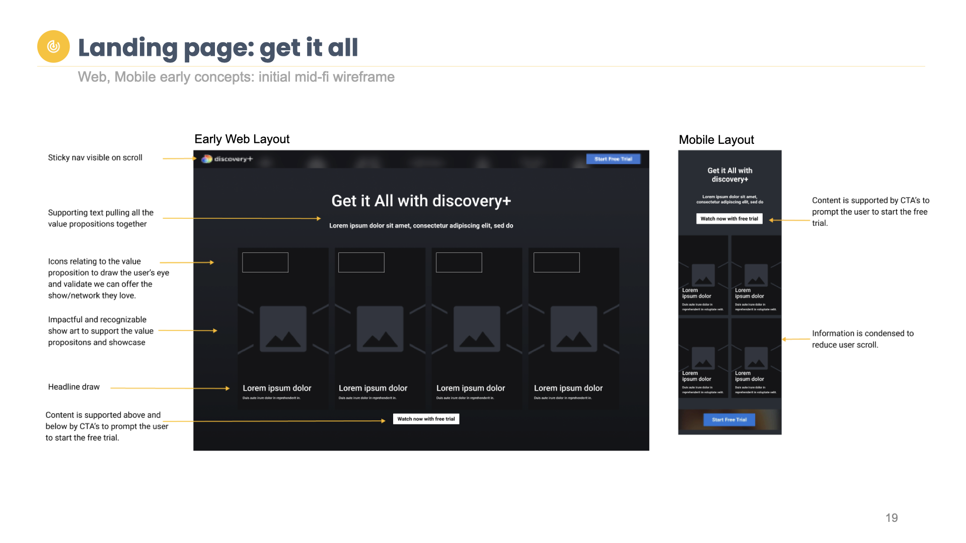This screenshot has width=966, height=543.
Task: Click 'Get it All with discovery+' mobile heading
Action: (x=730, y=175)
